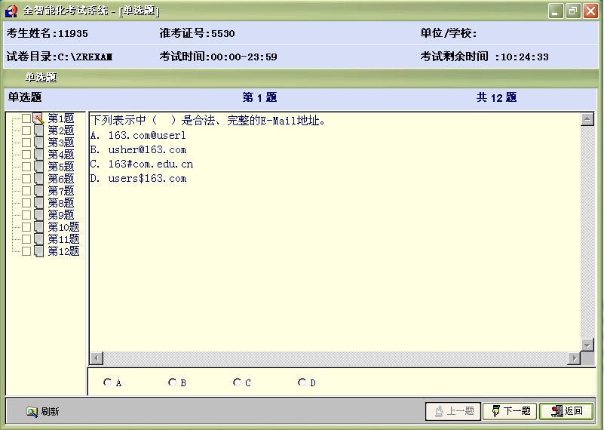This screenshot has height=430, width=604.
Task: Click the 返回 return button
Action: pyautogui.click(x=566, y=411)
